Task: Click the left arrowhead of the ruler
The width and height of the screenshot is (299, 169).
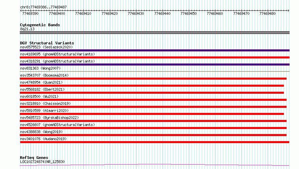Action: [x=21, y=11]
